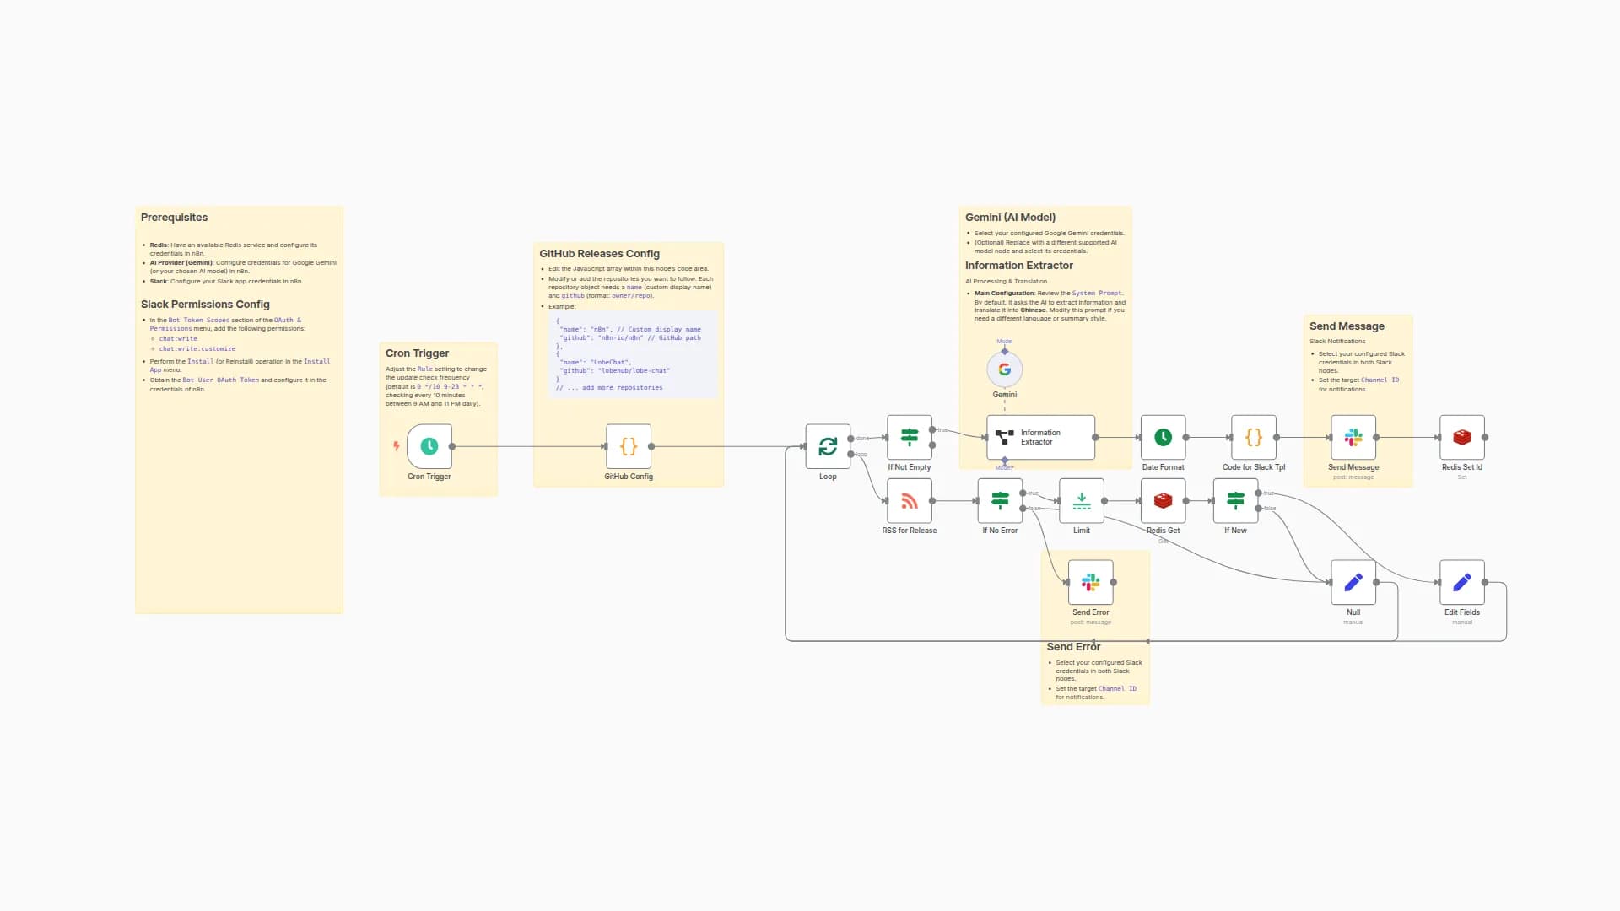This screenshot has height=911, width=1620.
Task: Open the Redis Get node
Action: 1164,501
